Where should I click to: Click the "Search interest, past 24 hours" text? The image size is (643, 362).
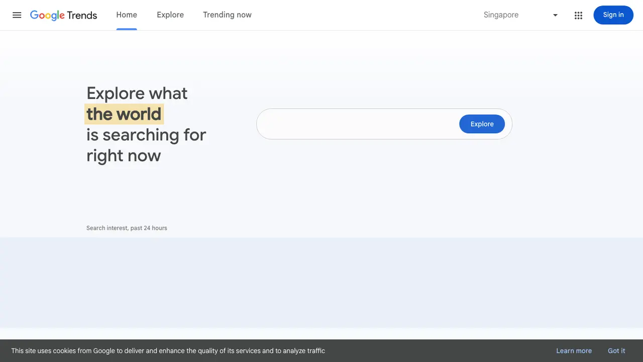[127, 228]
